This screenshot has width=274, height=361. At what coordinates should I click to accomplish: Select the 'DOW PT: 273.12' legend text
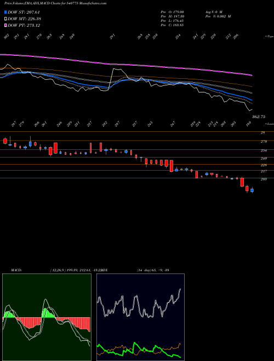click(24, 25)
